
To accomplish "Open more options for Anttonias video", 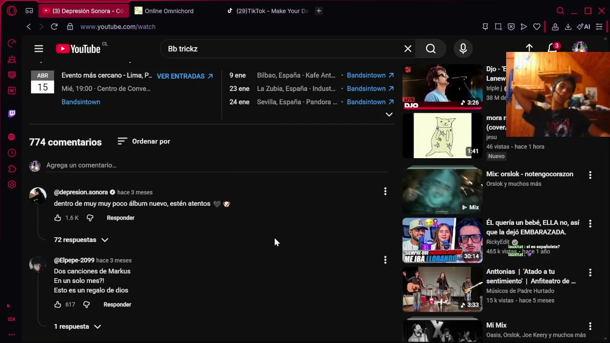I will pyautogui.click(x=590, y=272).
